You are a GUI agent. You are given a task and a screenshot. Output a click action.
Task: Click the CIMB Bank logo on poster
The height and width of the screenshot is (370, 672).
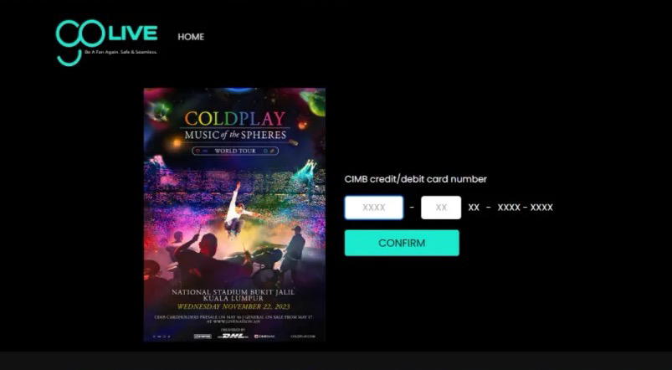264,337
